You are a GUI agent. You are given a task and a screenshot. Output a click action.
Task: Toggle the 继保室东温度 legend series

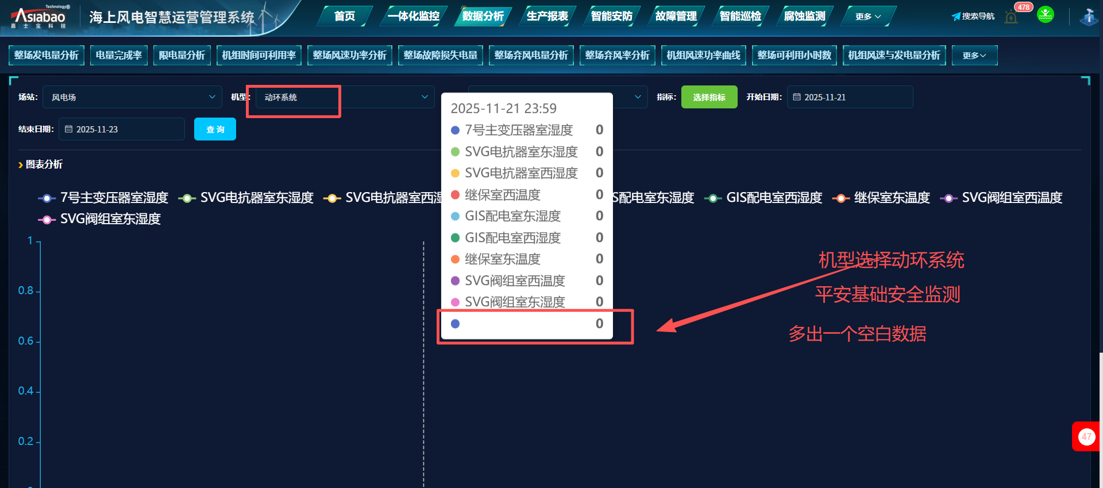point(881,198)
